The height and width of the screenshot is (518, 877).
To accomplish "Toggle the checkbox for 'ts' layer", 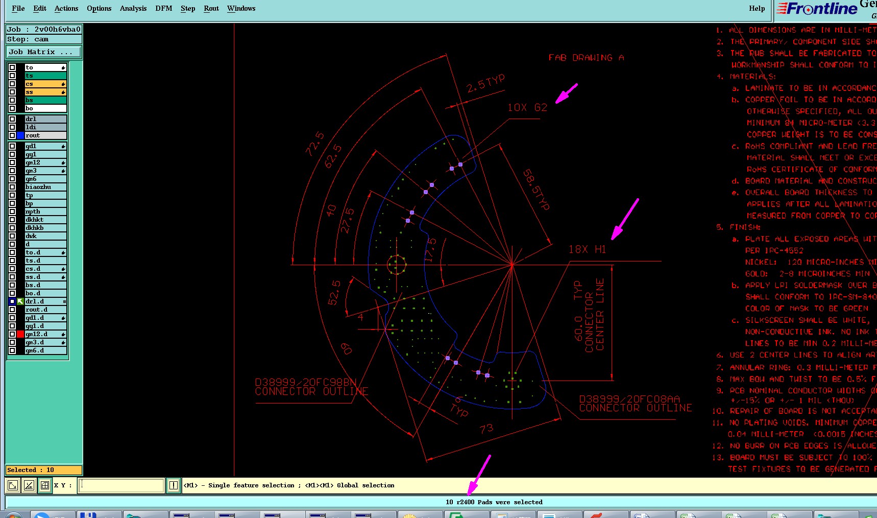I will pos(12,76).
